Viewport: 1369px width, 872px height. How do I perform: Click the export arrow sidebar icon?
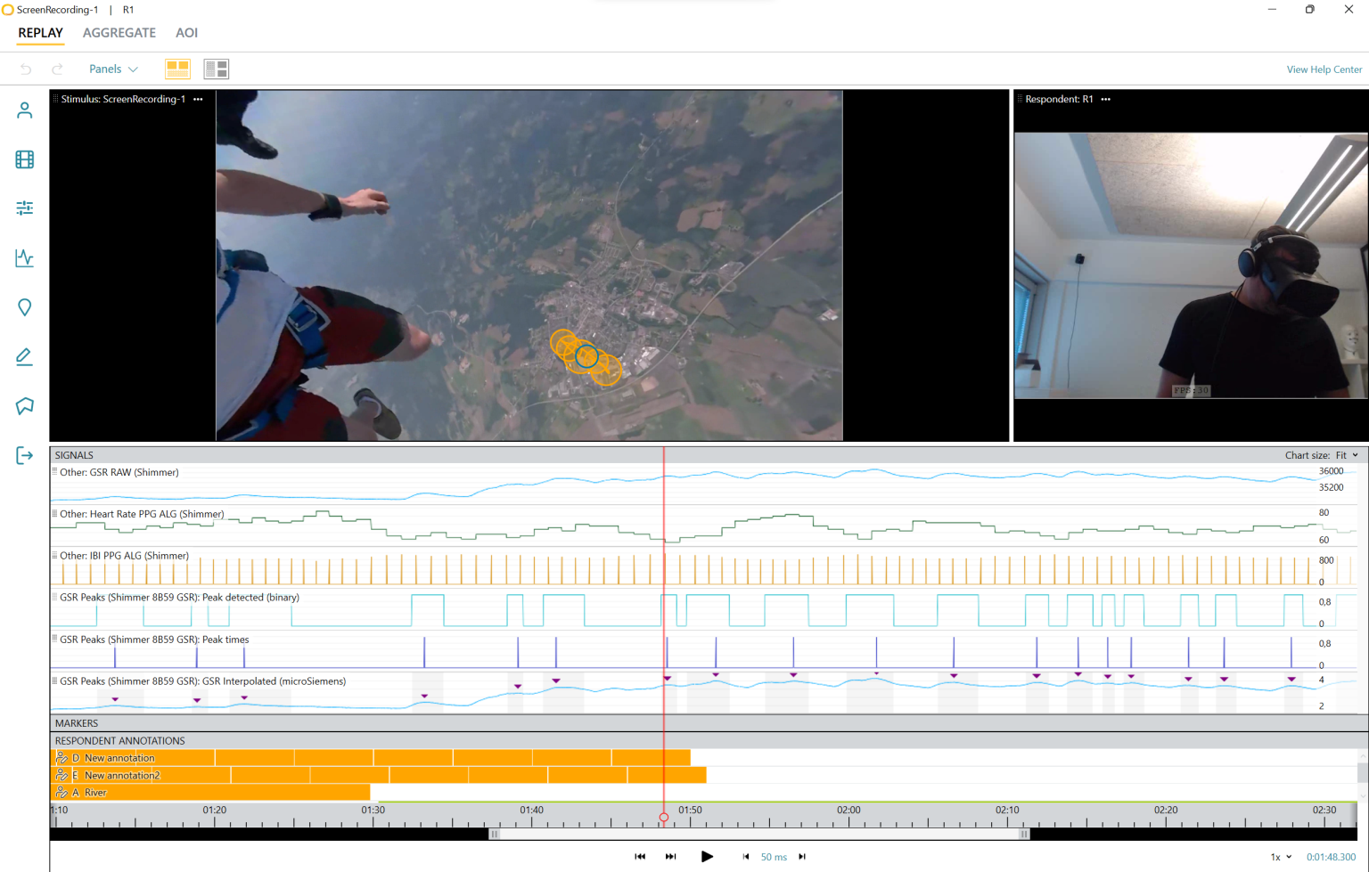[25, 456]
